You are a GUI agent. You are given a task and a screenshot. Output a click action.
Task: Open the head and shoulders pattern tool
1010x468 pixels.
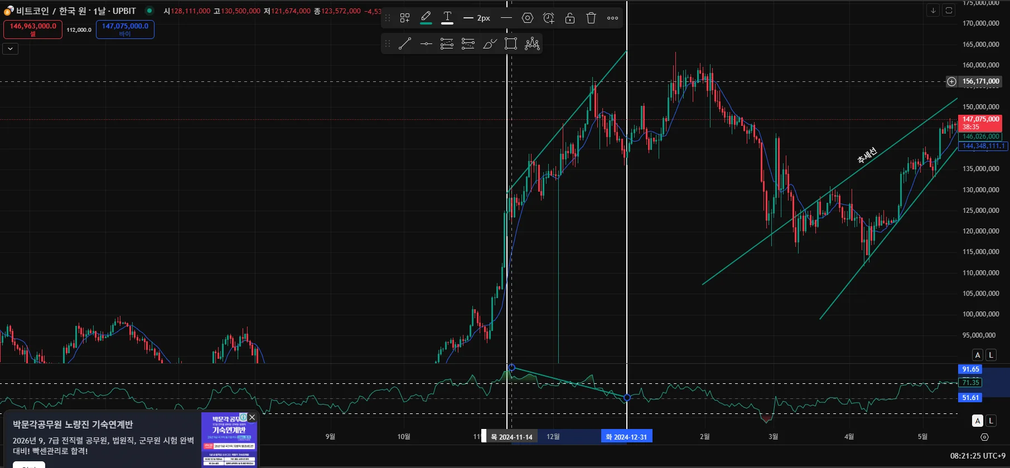tap(532, 43)
